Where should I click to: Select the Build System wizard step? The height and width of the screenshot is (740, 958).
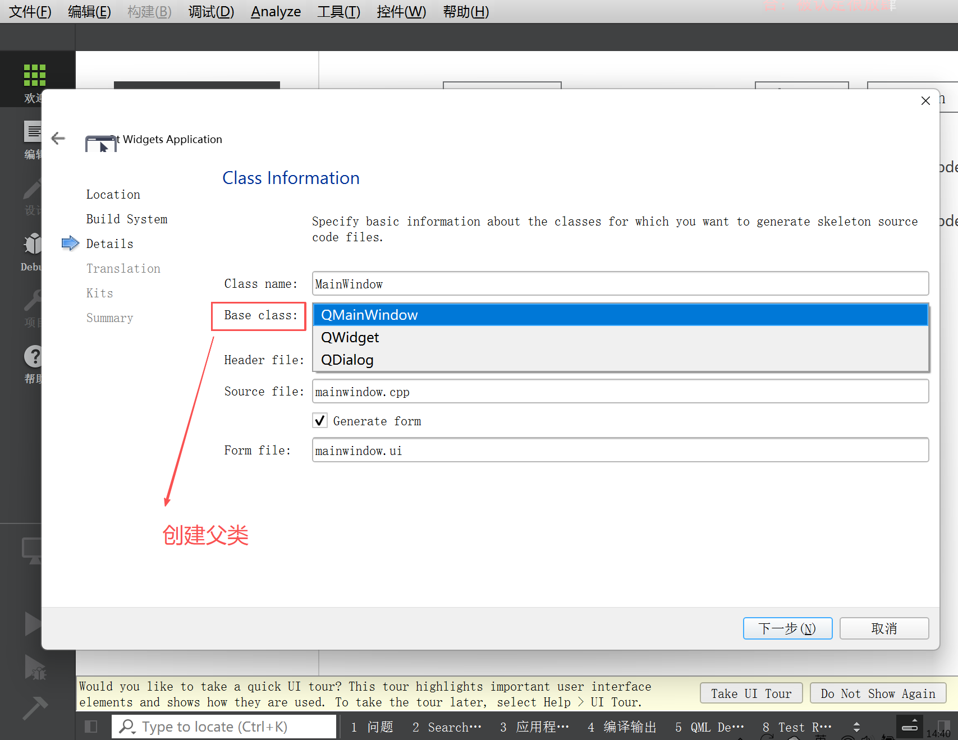127,219
